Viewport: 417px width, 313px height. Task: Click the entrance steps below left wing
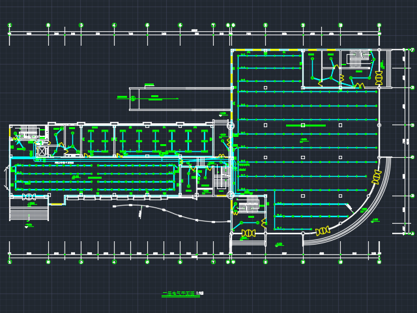click(29, 212)
